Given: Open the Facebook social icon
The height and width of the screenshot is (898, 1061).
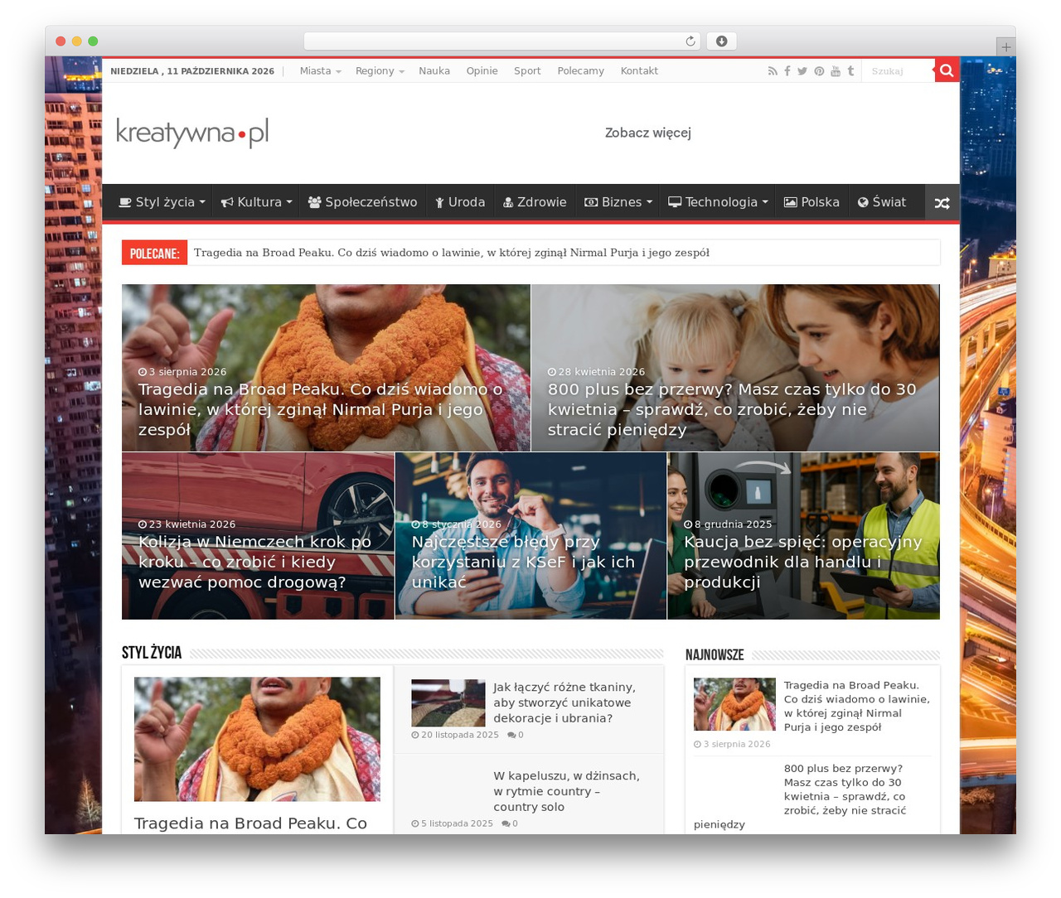Looking at the screenshot, I should (787, 71).
